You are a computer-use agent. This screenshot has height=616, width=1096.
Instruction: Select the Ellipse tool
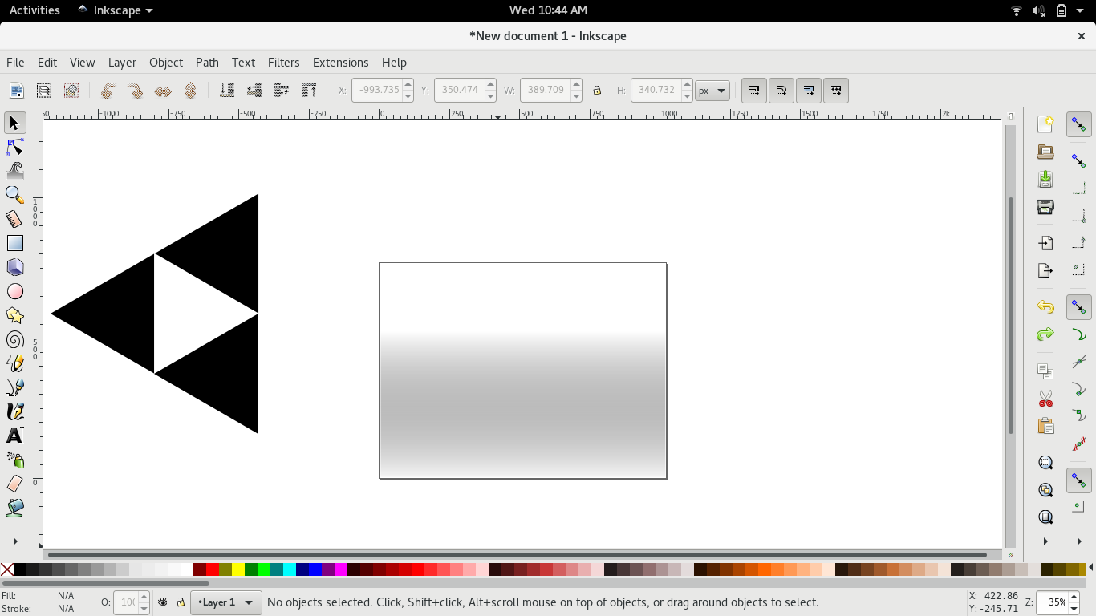tap(15, 290)
